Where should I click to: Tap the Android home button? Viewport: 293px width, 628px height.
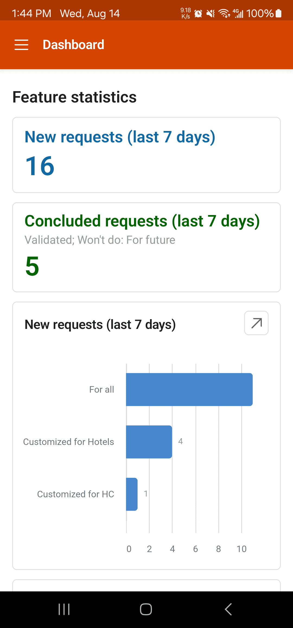tap(146, 609)
